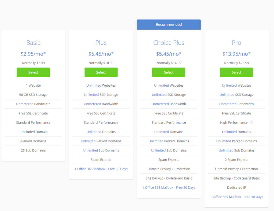
Task: Open Office 365 Mailbox link under Plus
Action: (101, 169)
